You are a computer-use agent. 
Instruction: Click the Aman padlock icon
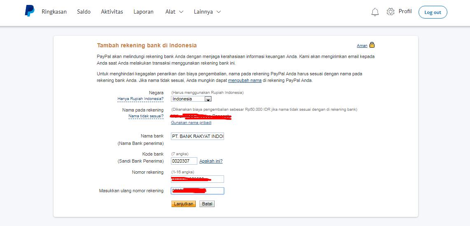click(x=372, y=45)
